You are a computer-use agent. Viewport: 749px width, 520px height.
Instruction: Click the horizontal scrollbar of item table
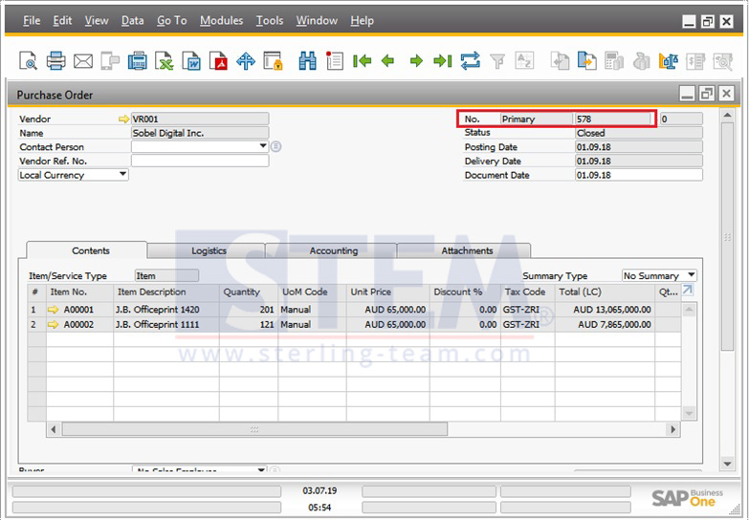point(254,429)
